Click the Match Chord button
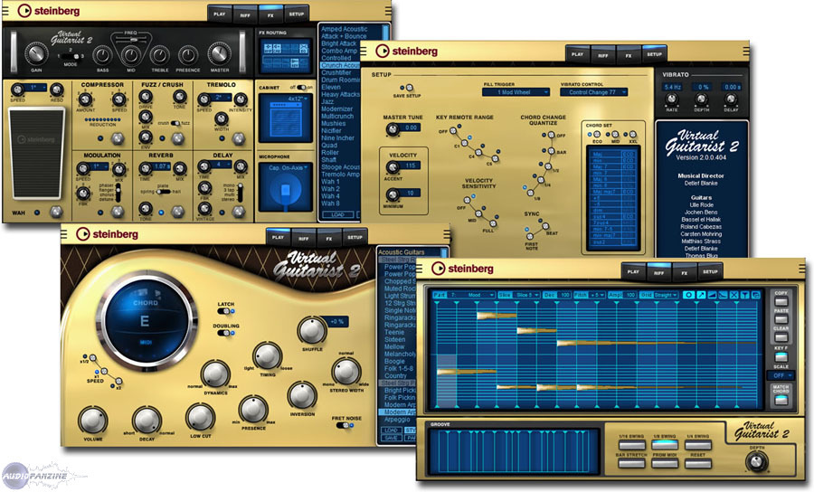 (781, 400)
